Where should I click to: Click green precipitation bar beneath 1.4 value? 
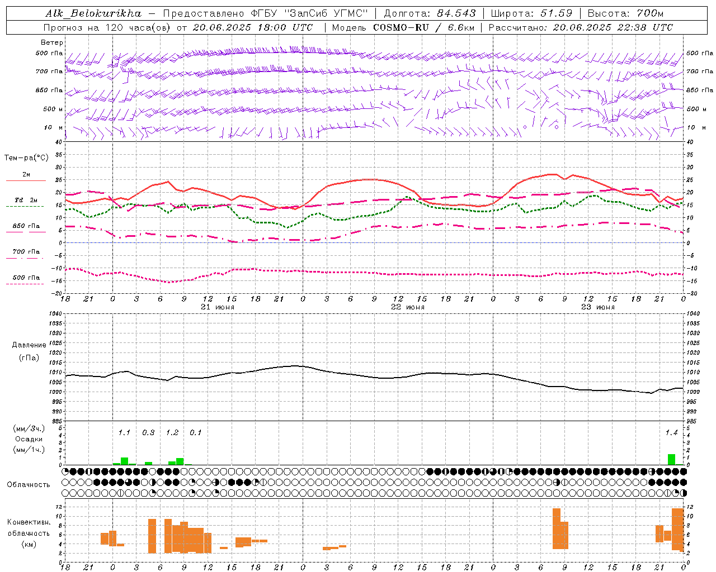tap(671, 459)
